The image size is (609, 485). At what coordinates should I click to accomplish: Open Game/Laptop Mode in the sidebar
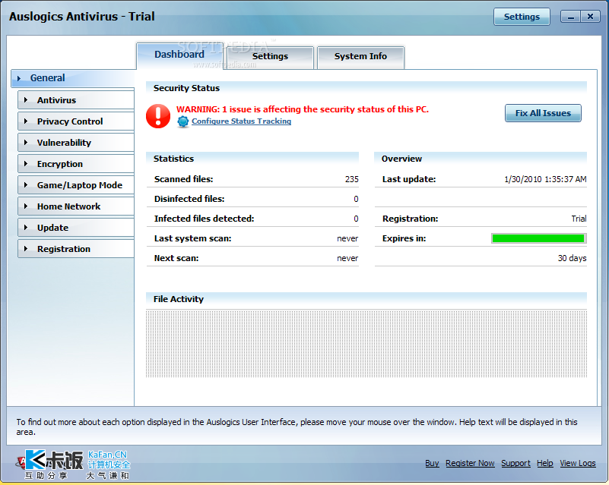[76, 185]
